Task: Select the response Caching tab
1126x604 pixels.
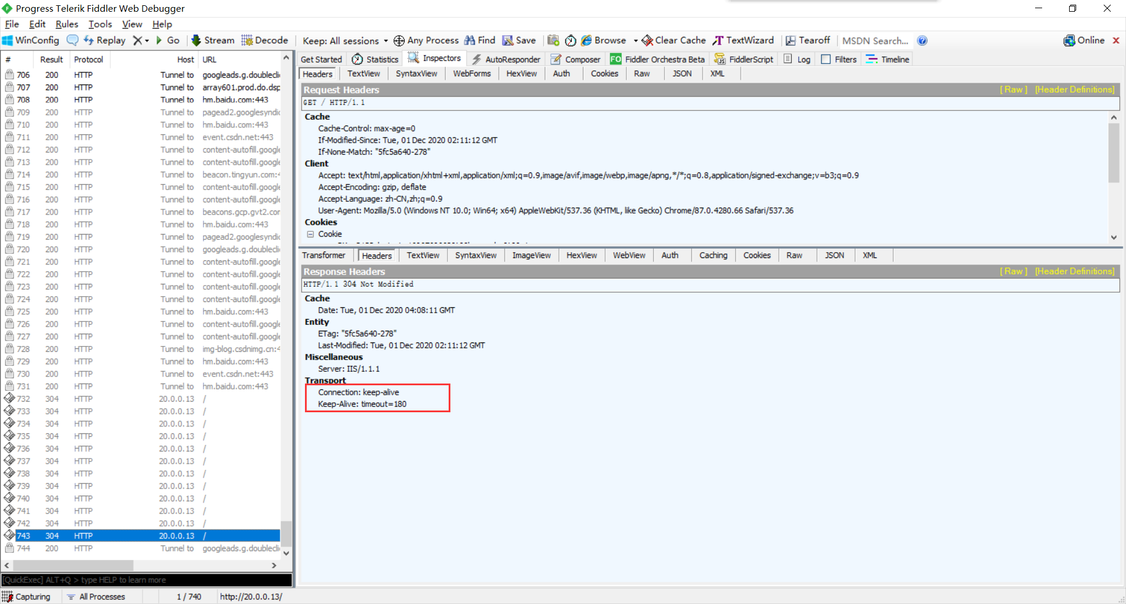Action: click(713, 256)
